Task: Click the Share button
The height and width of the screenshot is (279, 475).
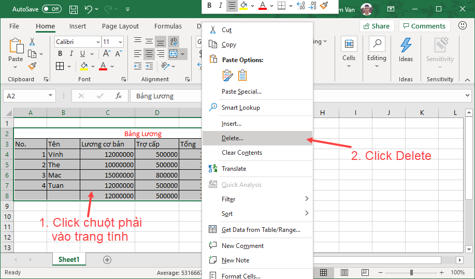Action: click(377, 26)
